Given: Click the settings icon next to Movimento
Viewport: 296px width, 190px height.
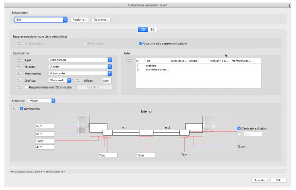Looking at the screenshot, I should pyautogui.click(x=18, y=73).
